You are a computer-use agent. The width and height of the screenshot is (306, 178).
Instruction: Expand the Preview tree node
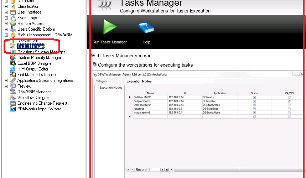[x=6, y=86]
